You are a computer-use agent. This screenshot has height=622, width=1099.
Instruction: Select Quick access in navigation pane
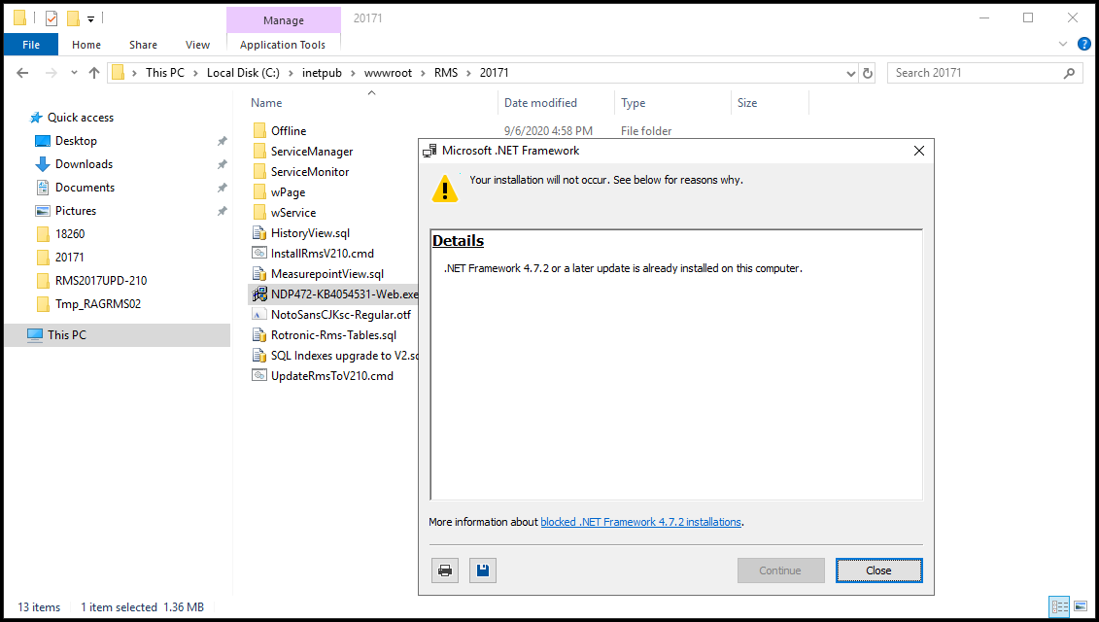click(80, 118)
